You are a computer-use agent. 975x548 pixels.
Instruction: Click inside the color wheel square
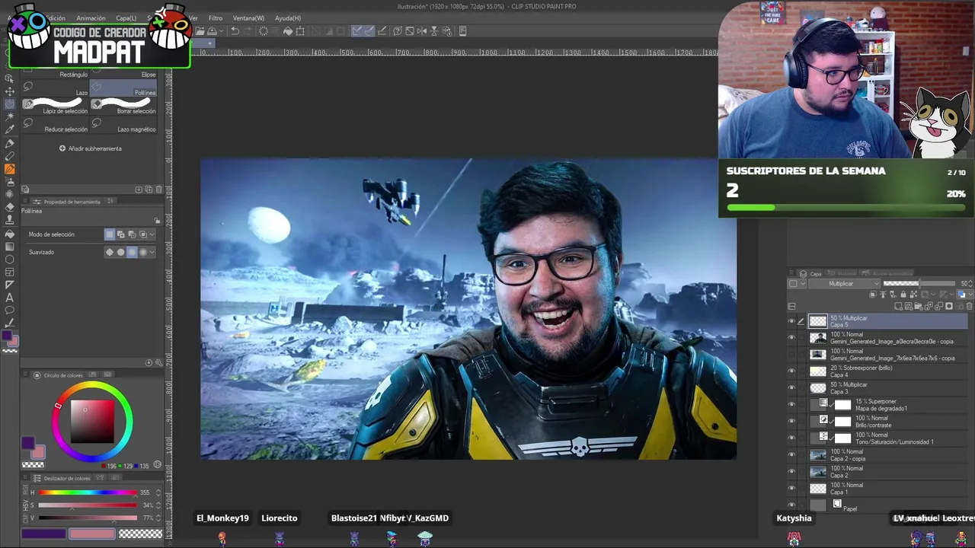tap(92, 421)
